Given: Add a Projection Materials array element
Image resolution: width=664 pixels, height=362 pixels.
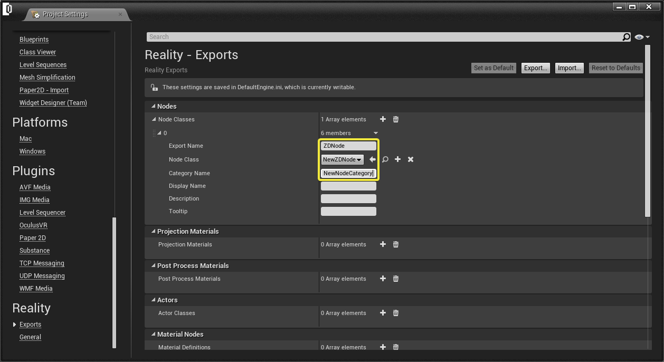Looking at the screenshot, I should click(x=383, y=244).
